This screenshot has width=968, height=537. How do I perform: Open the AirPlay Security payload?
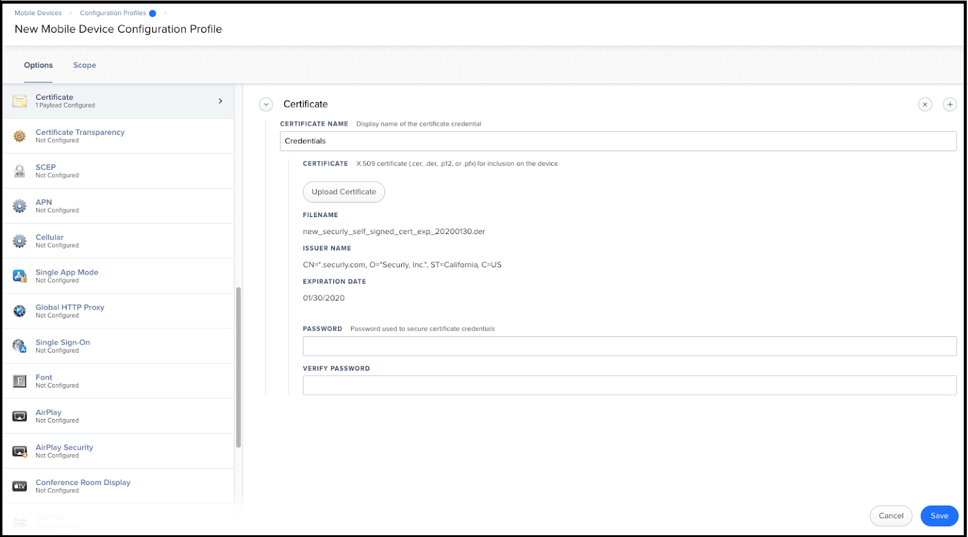[118, 451]
